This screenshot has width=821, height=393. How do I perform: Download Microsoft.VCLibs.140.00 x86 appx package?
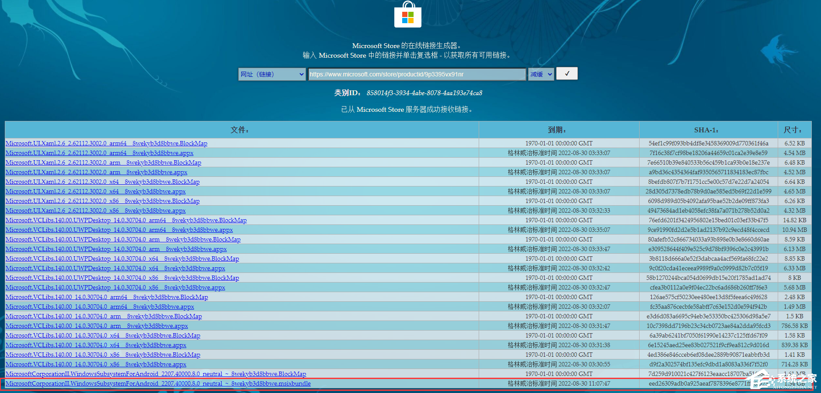(x=96, y=364)
